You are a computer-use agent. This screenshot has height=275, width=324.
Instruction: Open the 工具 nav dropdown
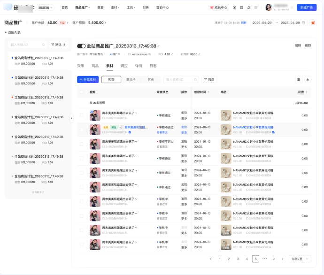click(x=131, y=8)
